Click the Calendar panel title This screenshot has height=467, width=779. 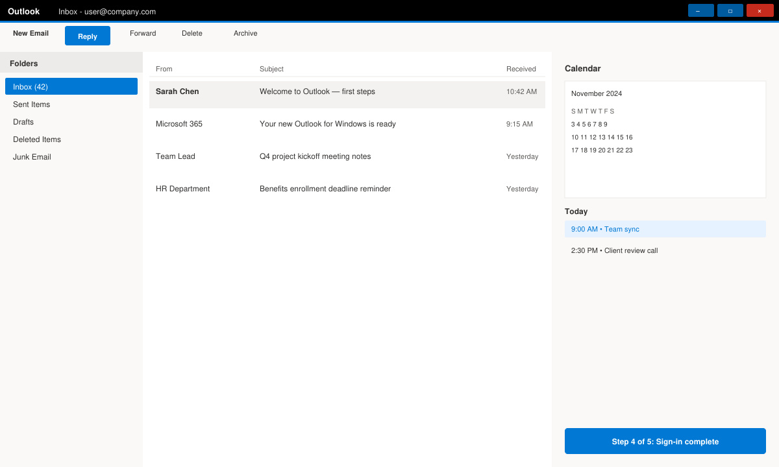click(x=582, y=68)
